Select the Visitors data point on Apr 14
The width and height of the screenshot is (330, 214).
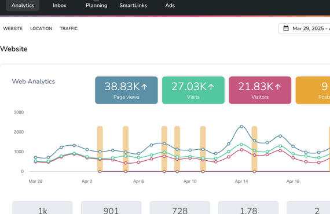click(241, 150)
